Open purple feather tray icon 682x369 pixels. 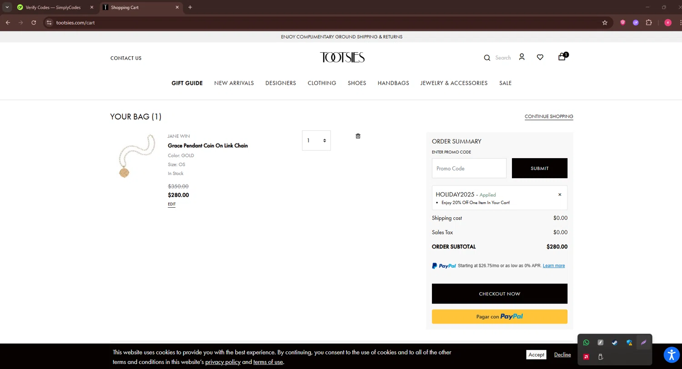pos(643,343)
